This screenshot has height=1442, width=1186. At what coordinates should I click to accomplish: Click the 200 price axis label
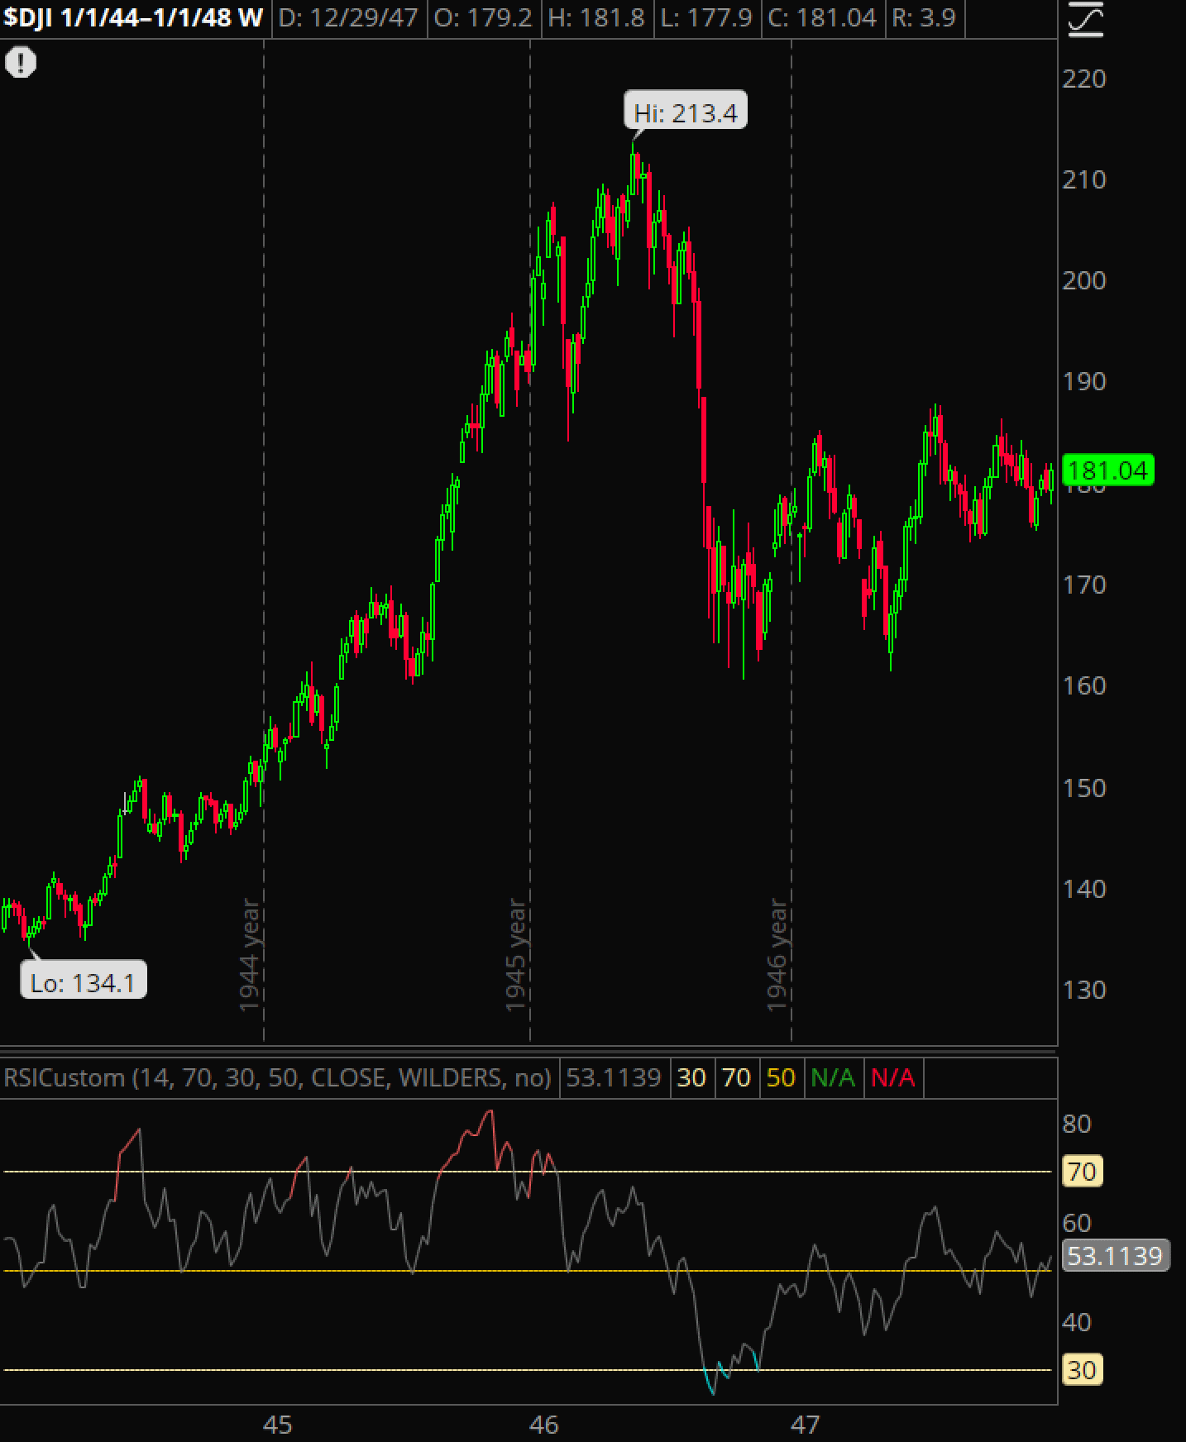[1083, 280]
